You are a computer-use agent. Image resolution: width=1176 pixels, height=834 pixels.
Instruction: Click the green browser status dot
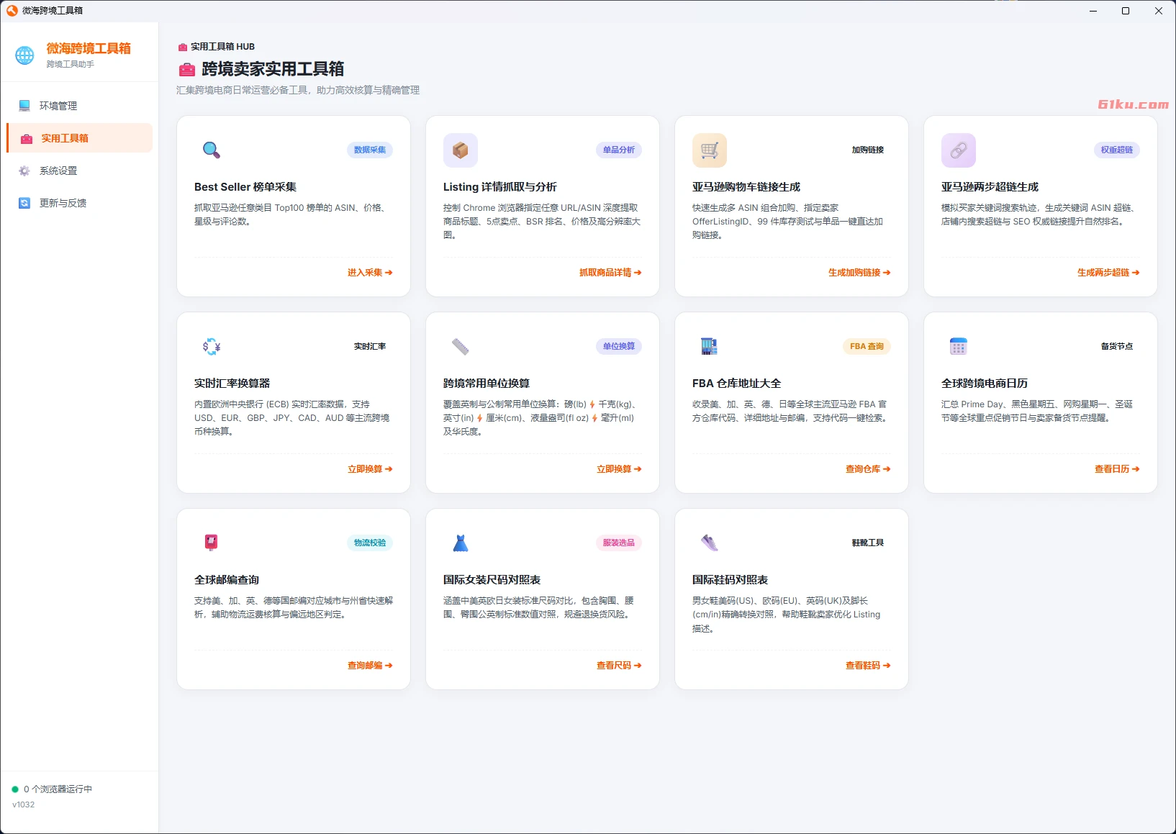[15, 789]
